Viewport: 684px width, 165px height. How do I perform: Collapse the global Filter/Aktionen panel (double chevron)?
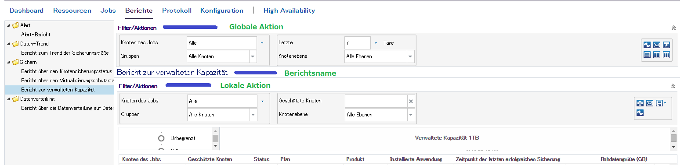(x=673, y=28)
